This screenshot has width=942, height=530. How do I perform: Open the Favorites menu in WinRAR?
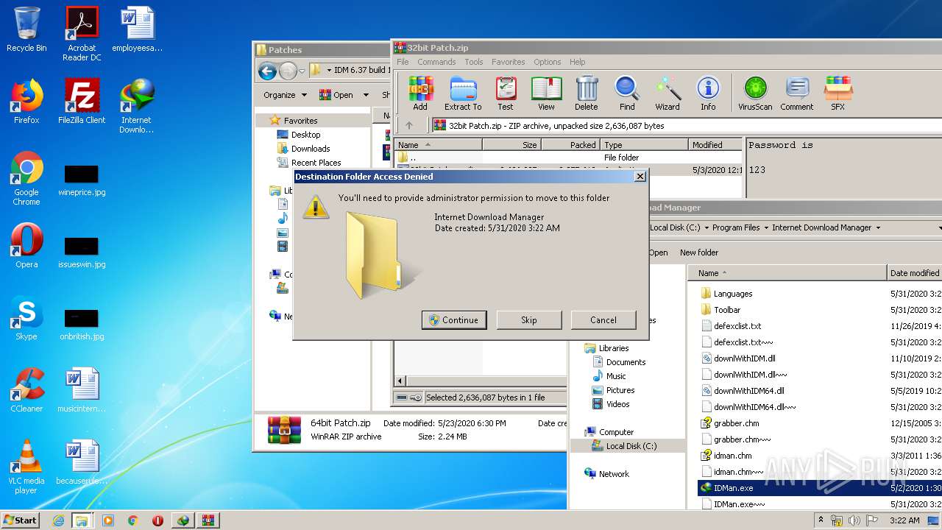click(509, 62)
